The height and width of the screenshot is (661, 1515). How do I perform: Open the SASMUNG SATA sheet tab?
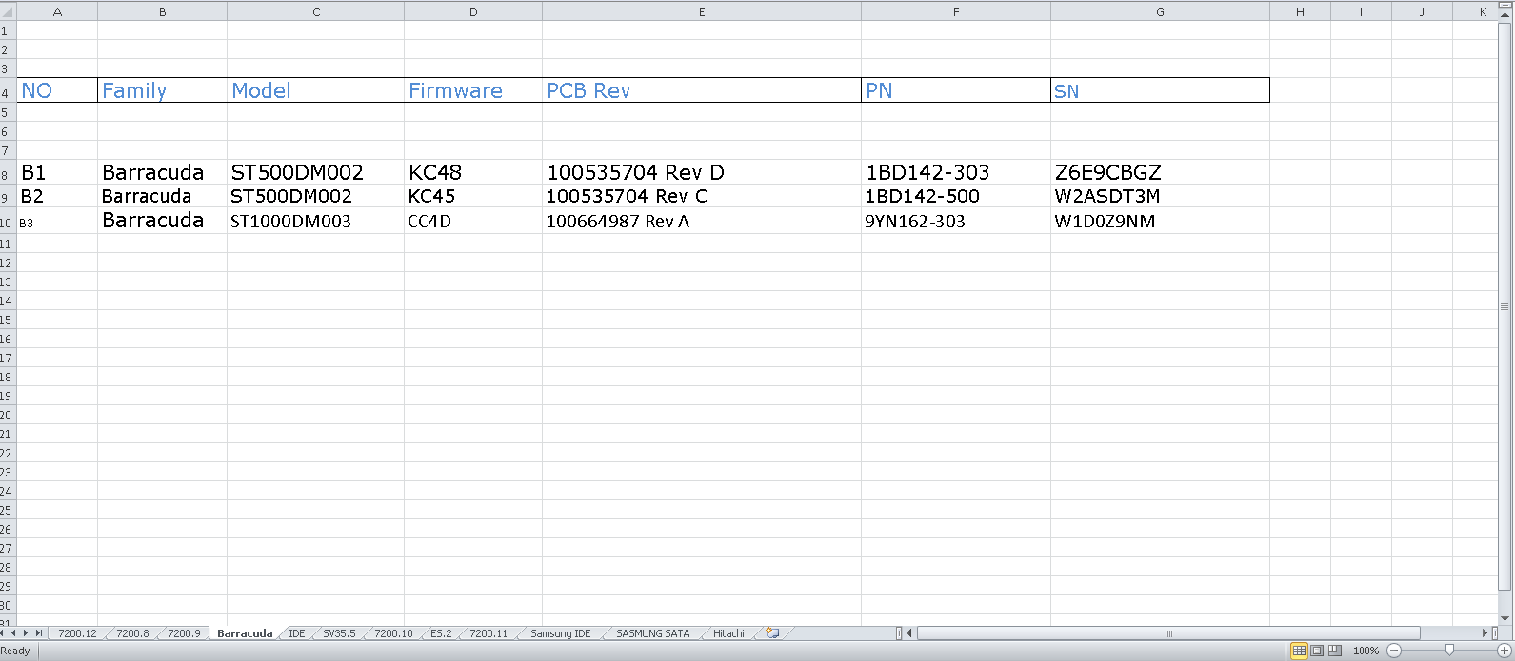pyautogui.click(x=652, y=633)
